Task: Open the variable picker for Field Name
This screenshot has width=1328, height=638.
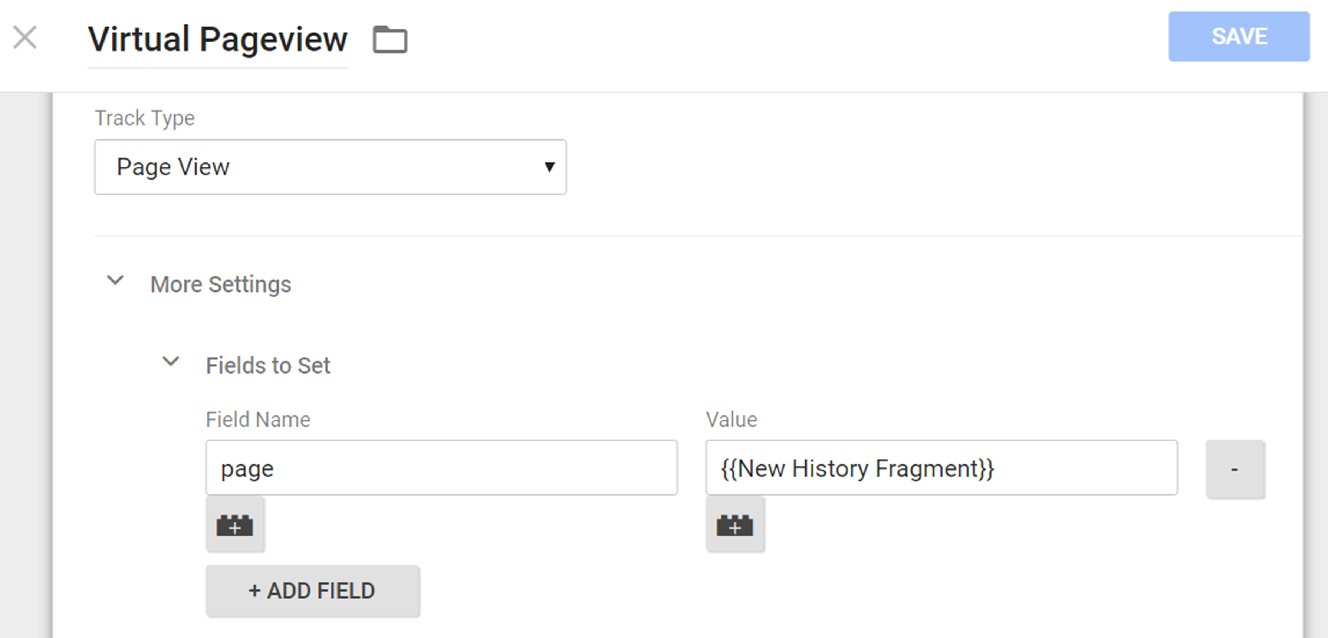Action: tap(235, 524)
